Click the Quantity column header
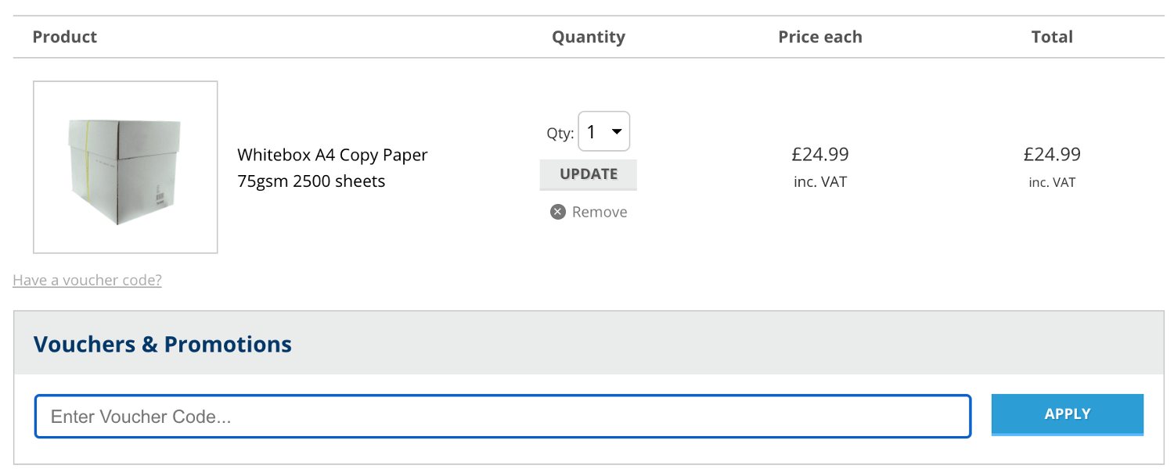This screenshot has width=1174, height=476. pos(588,36)
